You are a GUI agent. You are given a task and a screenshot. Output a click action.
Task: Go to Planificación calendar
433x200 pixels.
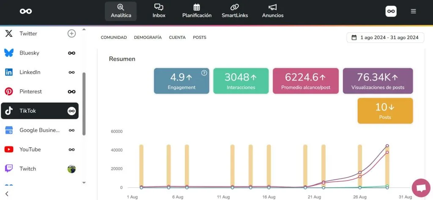point(197,11)
